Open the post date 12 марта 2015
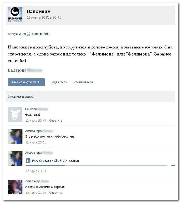 pos(44,17)
